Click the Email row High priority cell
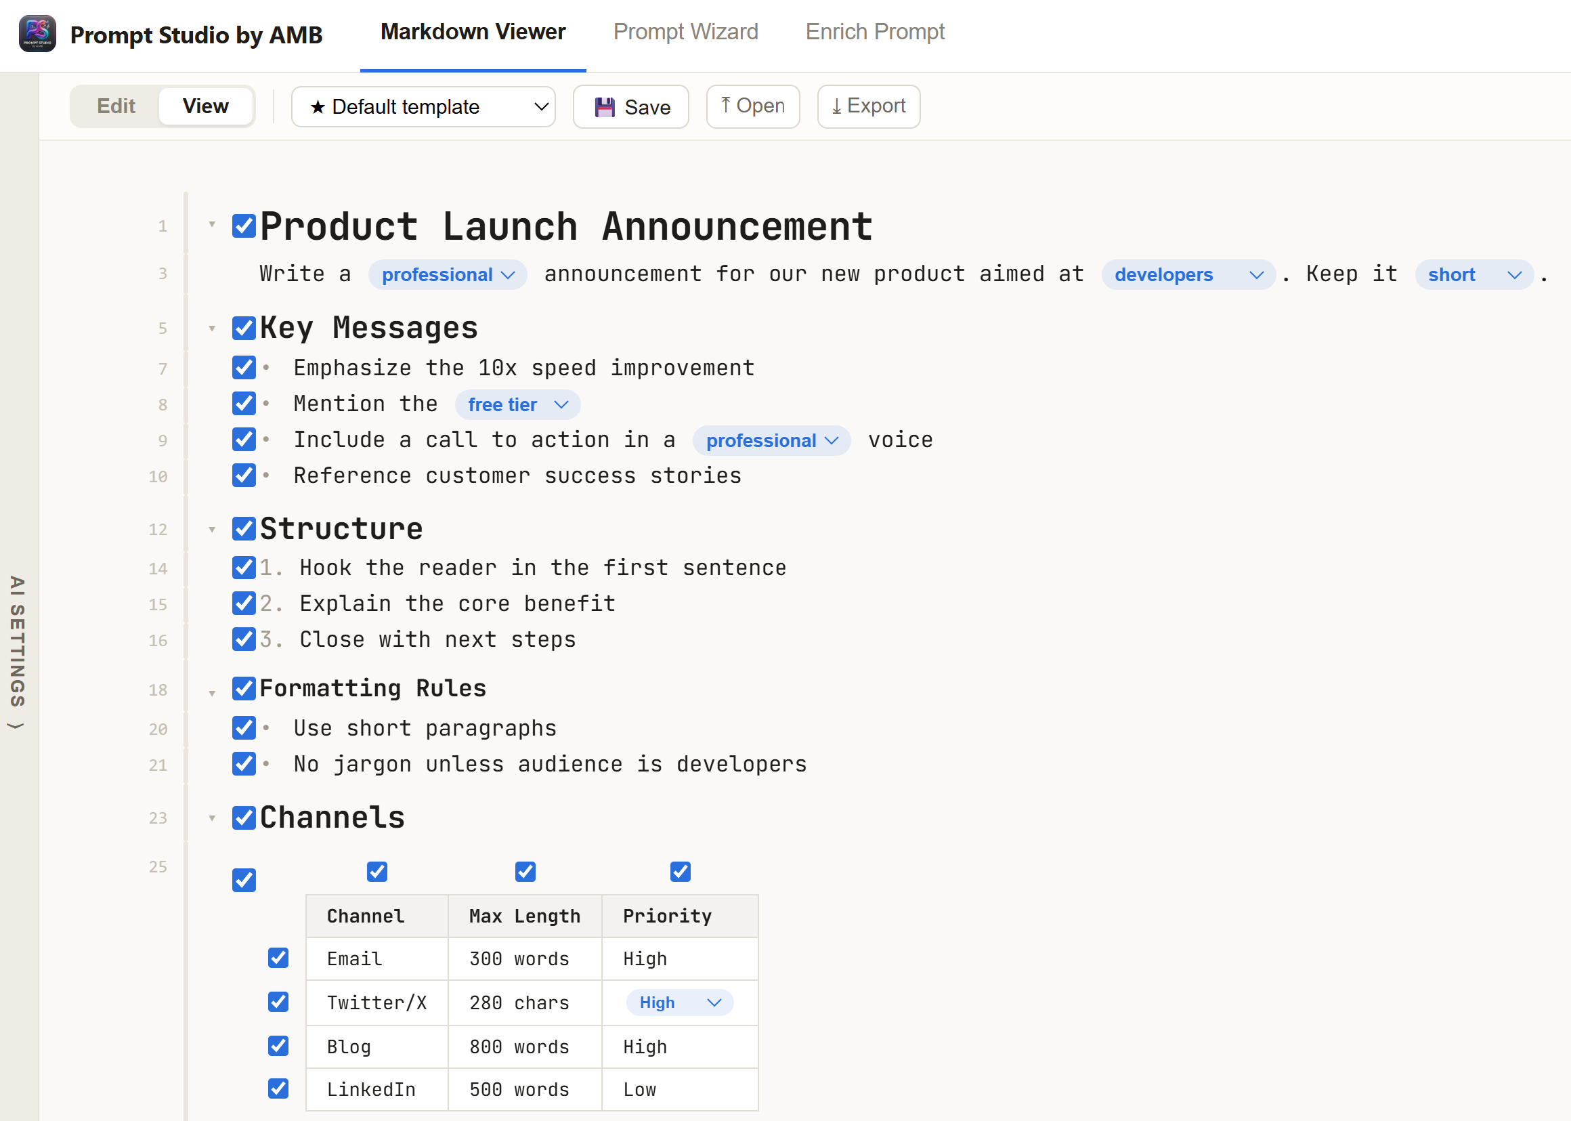1571x1121 pixels. coord(681,959)
